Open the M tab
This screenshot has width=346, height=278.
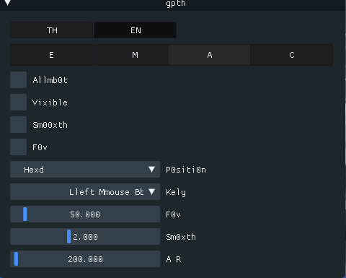tap(131, 55)
